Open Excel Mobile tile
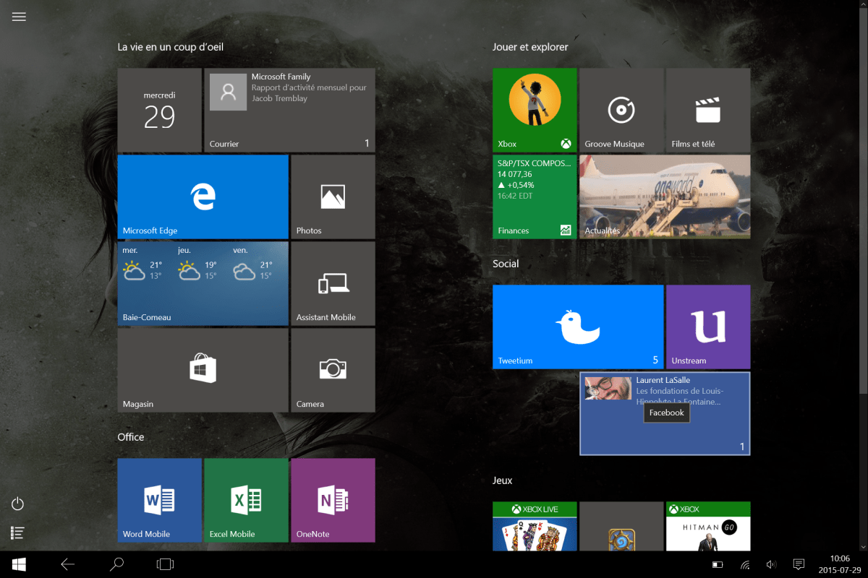This screenshot has height=578, width=868. click(246, 500)
